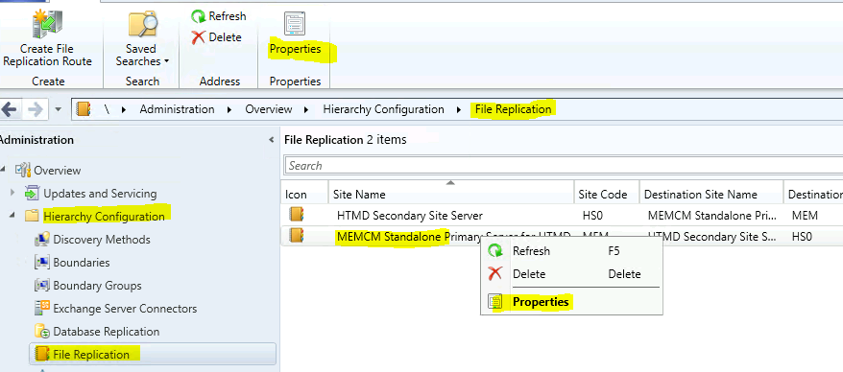Image resolution: width=843 pixels, height=372 pixels.
Task: Click the Boundaries node icon
Action: [x=42, y=263]
